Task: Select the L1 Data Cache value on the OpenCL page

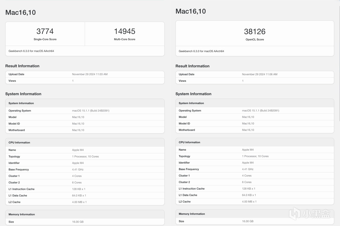Action: (249, 195)
